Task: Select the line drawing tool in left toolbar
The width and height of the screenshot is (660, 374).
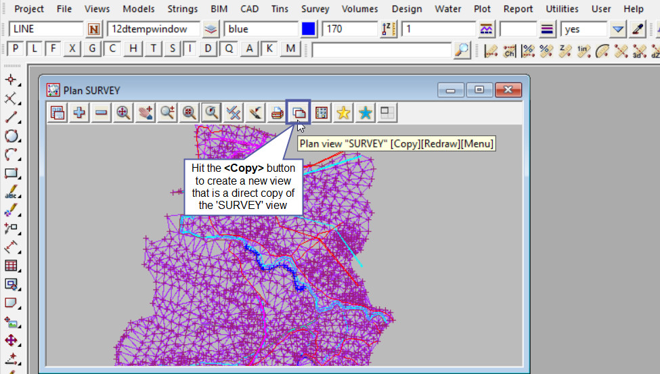Action: click(11, 117)
